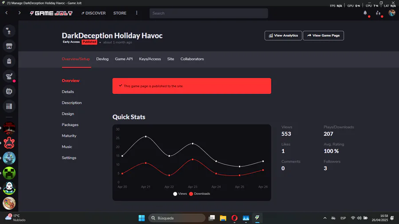Switch to the Game API tab
Viewport: 399px width, 224px height.
(x=124, y=59)
